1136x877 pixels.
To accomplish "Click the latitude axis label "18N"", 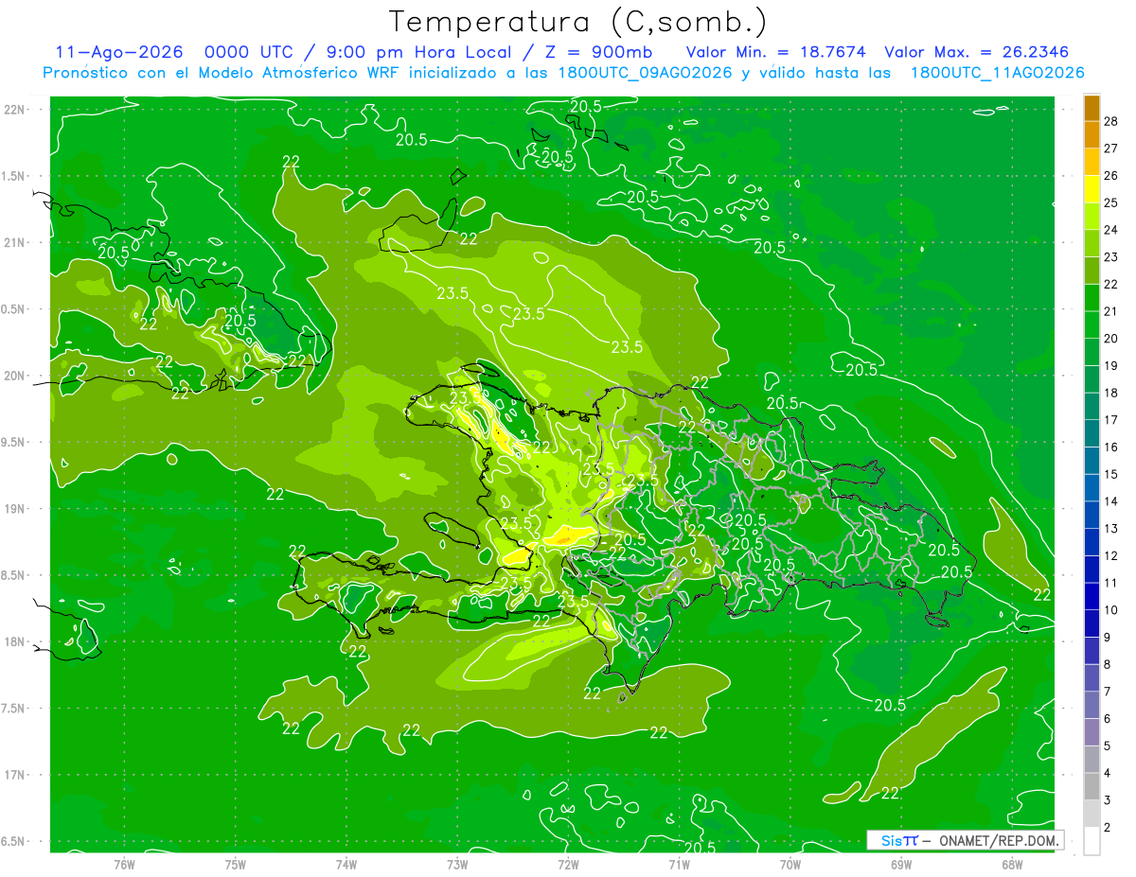I will tap(14, 642).
